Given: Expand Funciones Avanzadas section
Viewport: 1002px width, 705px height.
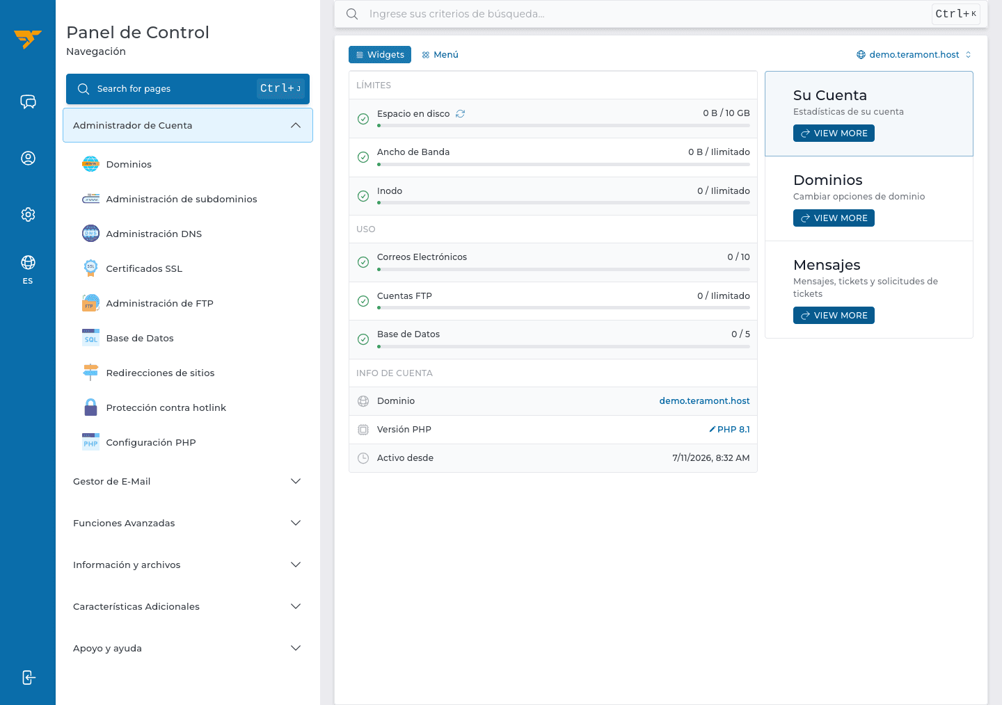Looking at the screenshot, I should [188, 523].
